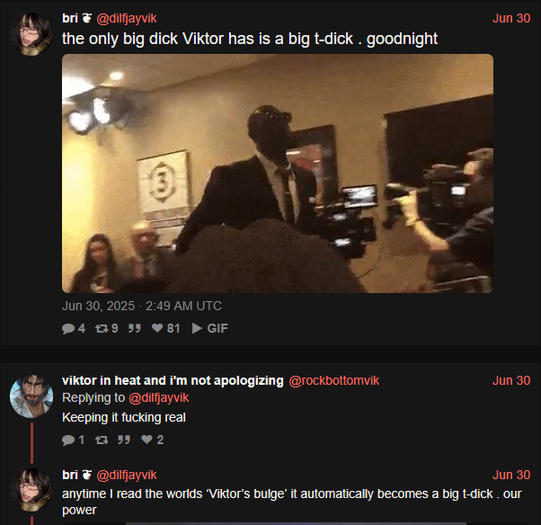
Task: View bri's avatar on the top tweet
Action: click(x=31, y=34)
